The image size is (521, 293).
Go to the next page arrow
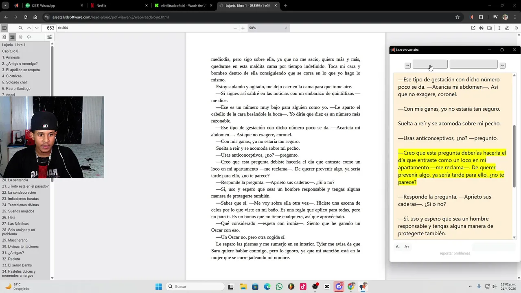37,28
